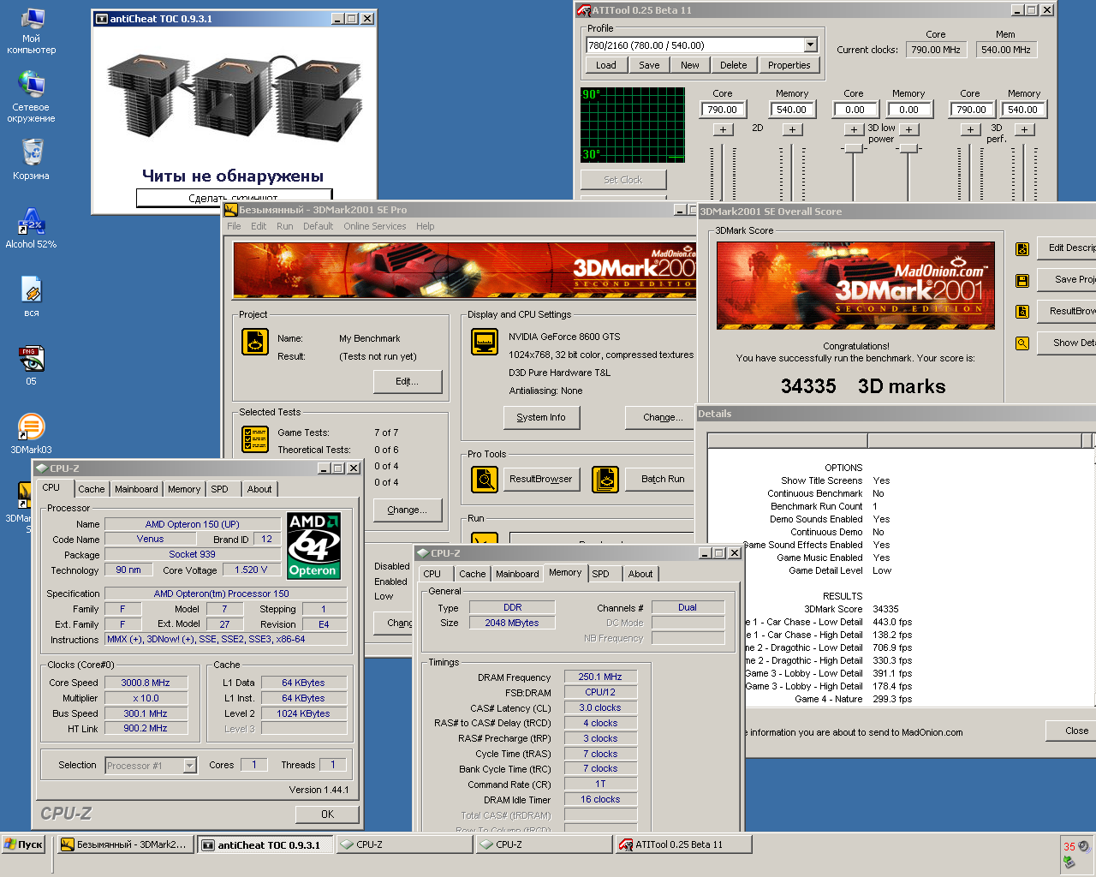Click the Edit Description icon in score window
Viewport: 1096px width, 877px height.
[1022, 248]
